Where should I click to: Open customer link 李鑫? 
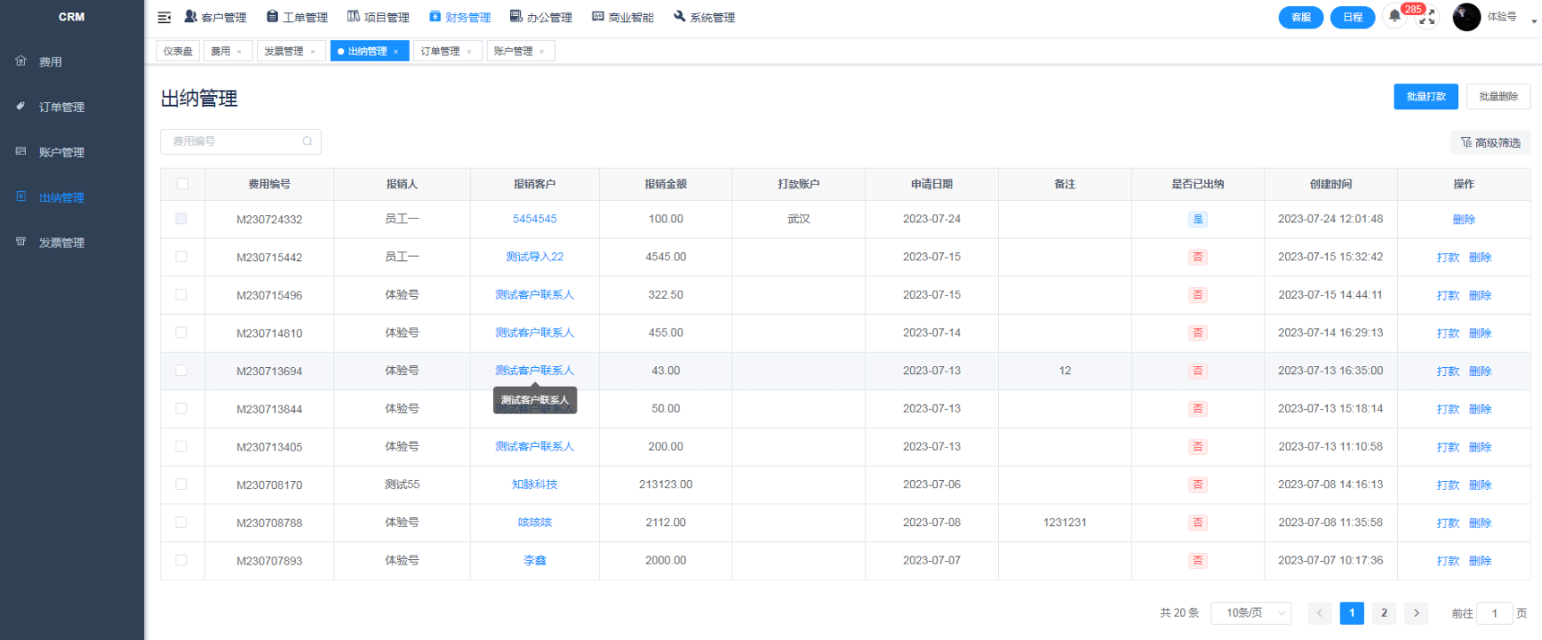tap(535, 560)
